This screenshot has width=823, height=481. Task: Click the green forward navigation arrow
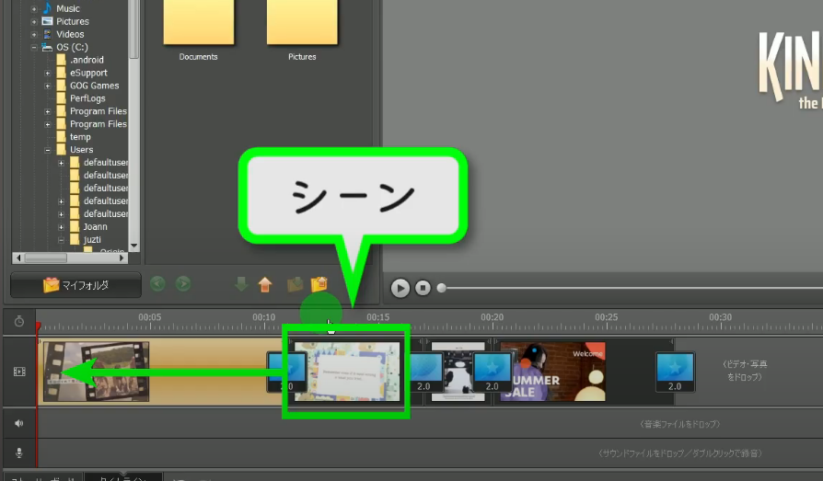[x=183, y=284]
